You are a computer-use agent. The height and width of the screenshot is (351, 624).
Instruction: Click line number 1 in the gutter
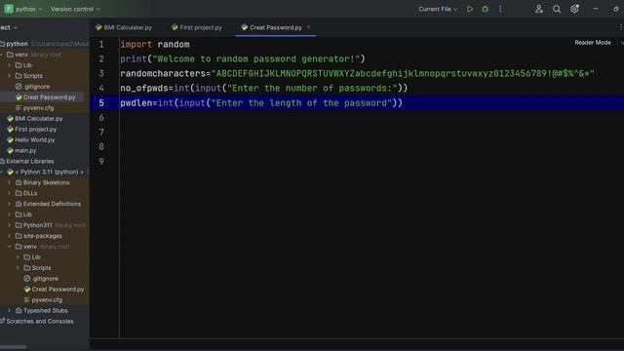[x=101, y=44]
